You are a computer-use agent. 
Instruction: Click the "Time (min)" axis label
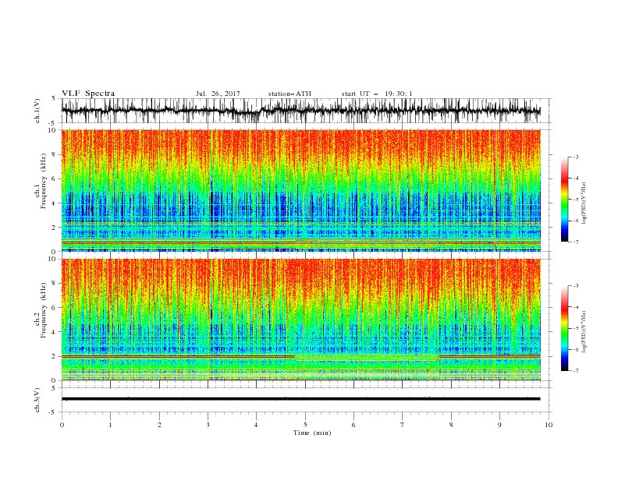point(312,433)
